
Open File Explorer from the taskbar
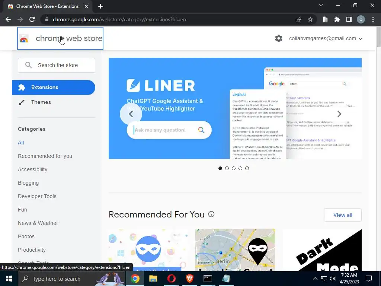pos(153,279)
